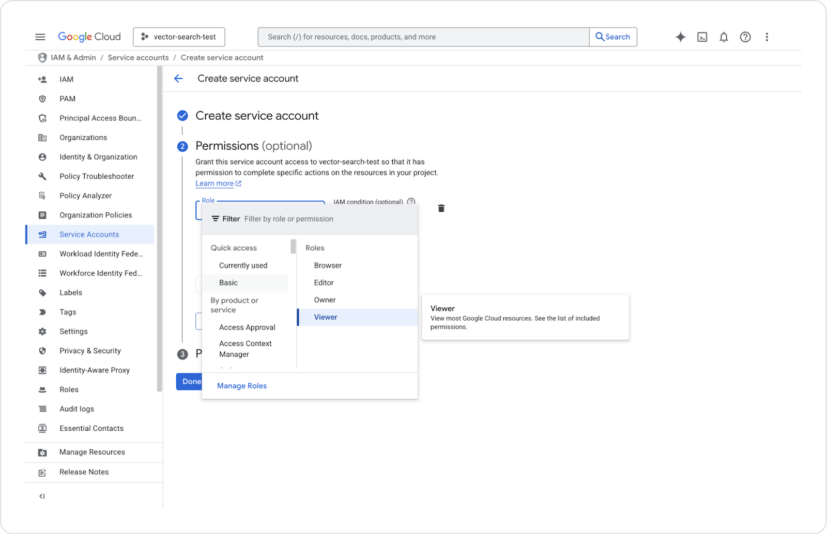The height and width of the screenshot is (534, 827).
Task: Open Identity & Organization page
Action: tap(98, 157)
